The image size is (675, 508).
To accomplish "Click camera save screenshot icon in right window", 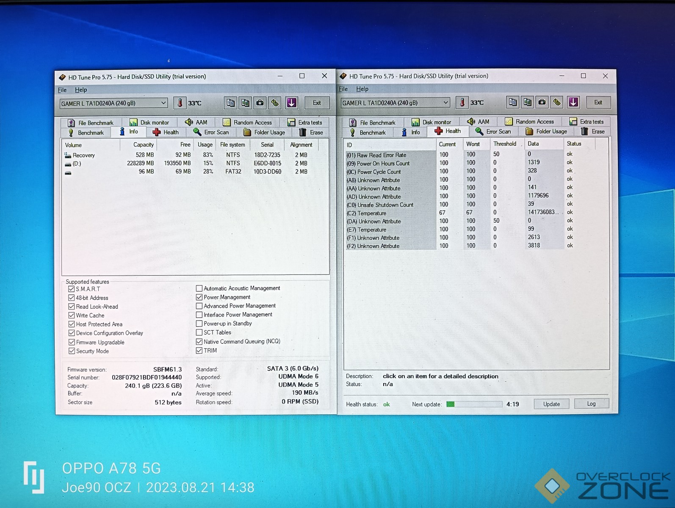I will click(x=542, y=102).
